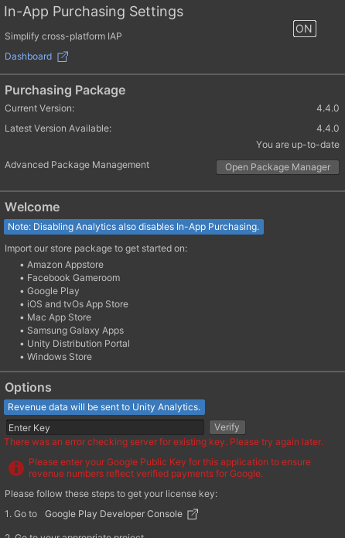345x538 pixels.
Task: Select the Revenue data Unity Analytics banner
Action: pyautogui.click(x=104, y=407)
